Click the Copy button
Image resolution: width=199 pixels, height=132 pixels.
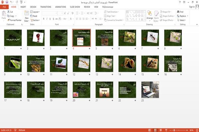point(11,16)
